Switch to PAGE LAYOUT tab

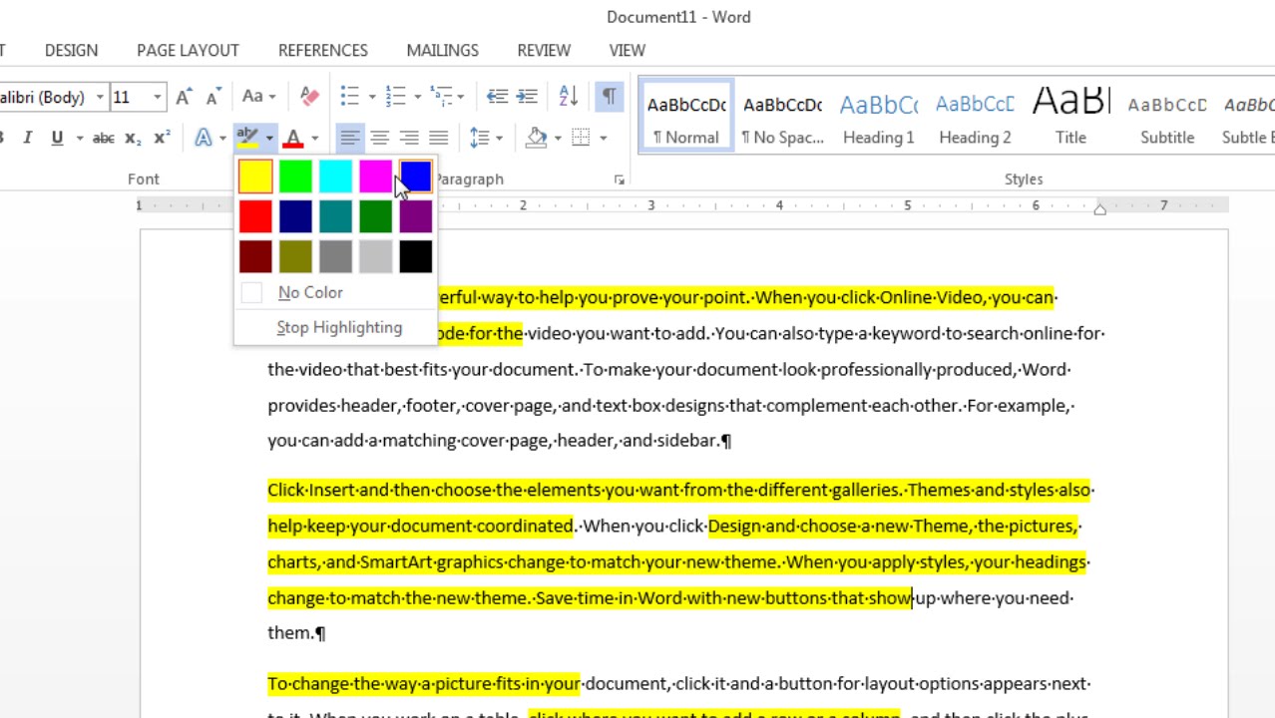188,50
